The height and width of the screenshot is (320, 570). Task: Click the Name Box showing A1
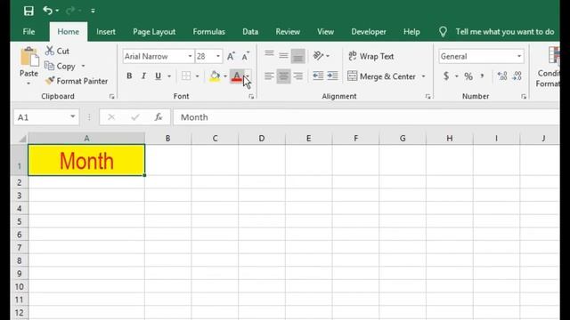point(46,117)
